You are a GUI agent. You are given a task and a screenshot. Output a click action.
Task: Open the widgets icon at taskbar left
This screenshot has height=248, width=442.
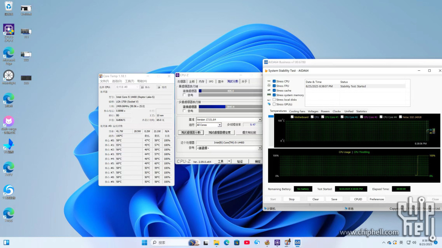(x=6, y=243)
